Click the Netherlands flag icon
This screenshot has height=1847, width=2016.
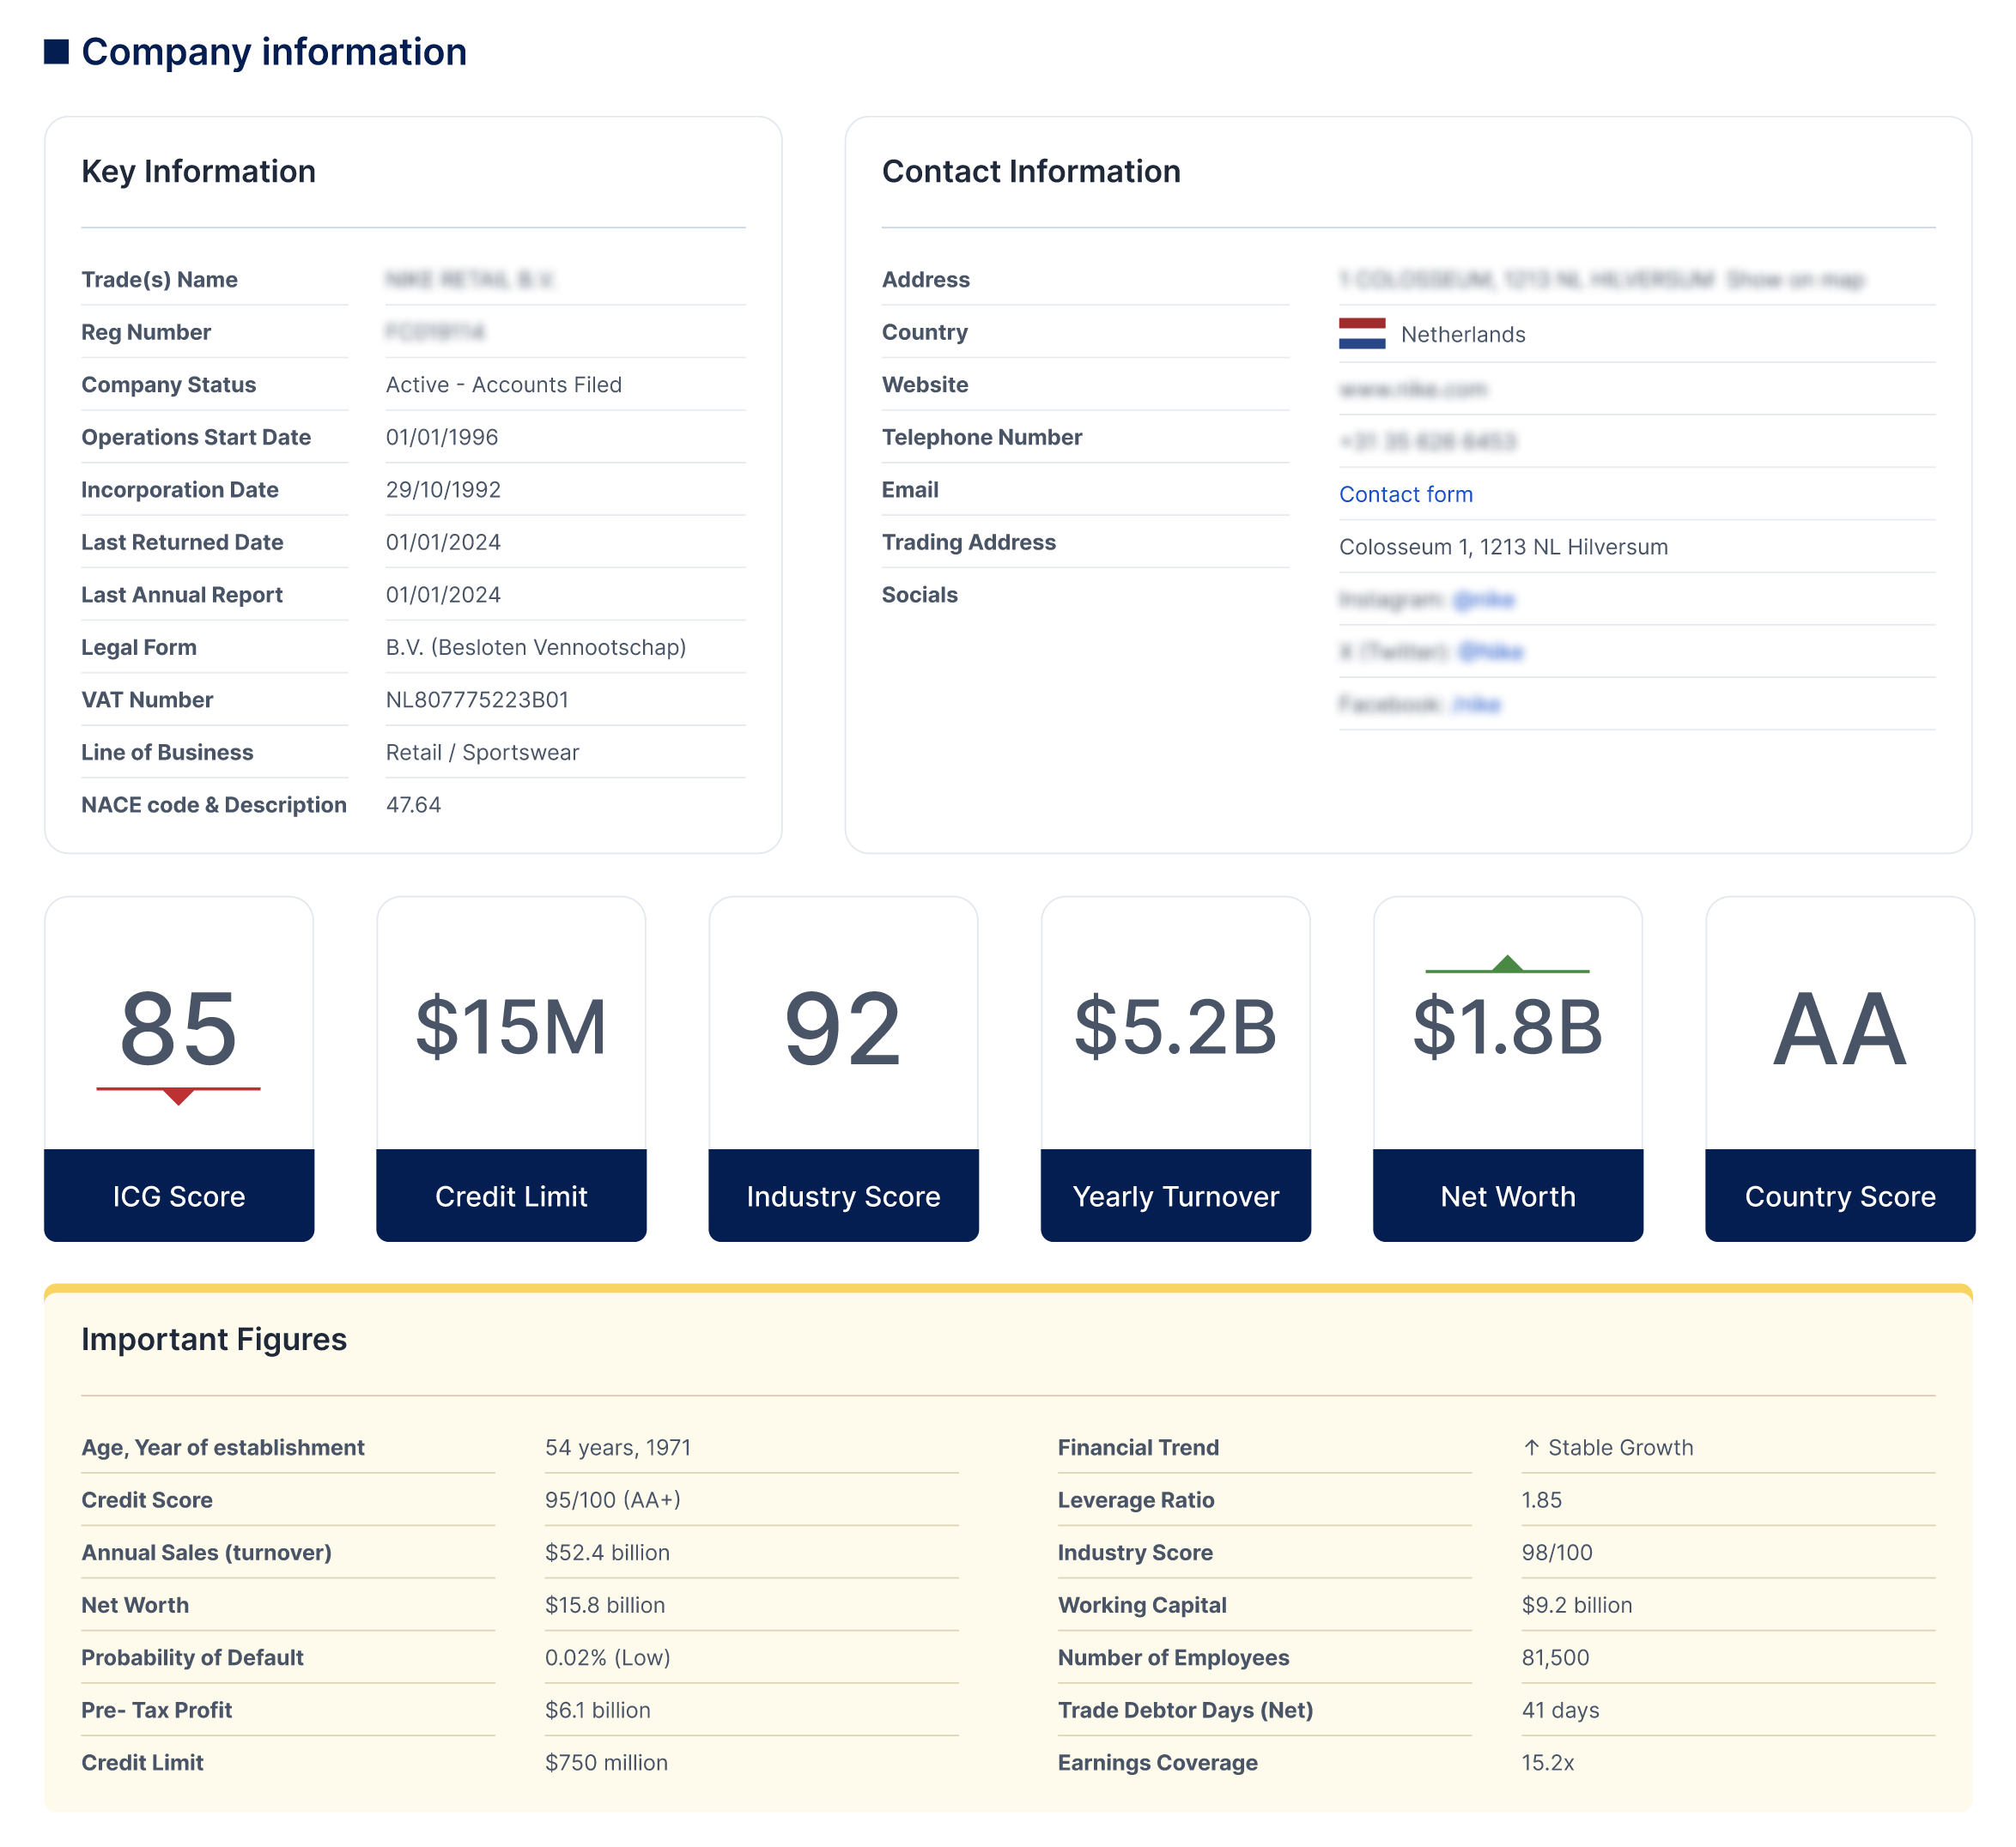(x=1361, y=334)
